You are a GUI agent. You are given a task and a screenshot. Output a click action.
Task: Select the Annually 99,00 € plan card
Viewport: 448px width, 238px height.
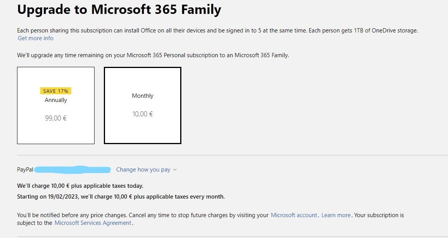tap(56, 105)
